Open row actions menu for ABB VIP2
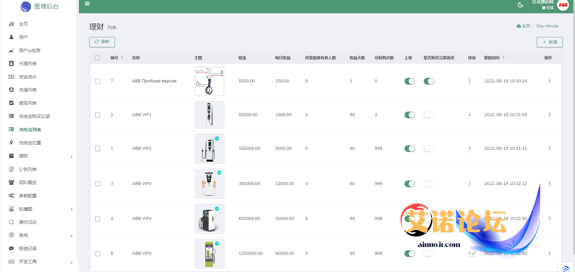This screenshot has width=575, height=272. pos(549,148)
